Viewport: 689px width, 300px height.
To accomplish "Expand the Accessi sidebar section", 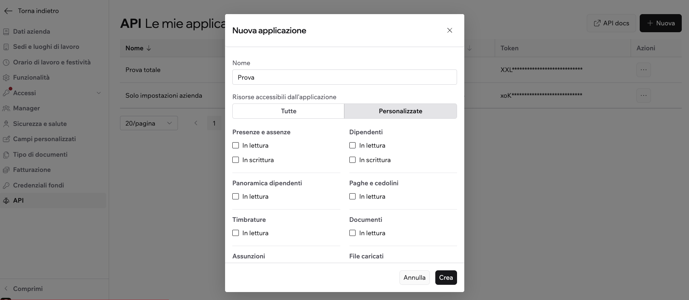I will 99,93.
